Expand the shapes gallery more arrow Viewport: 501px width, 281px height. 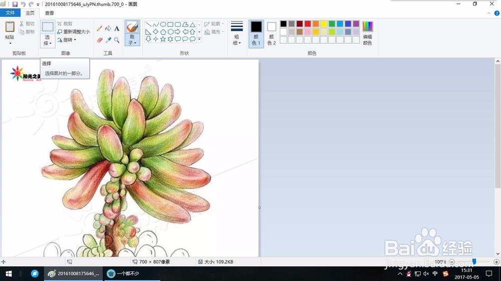click(199, 39)
